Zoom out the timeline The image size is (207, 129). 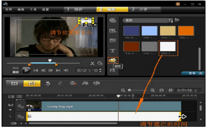pos(123,90)
